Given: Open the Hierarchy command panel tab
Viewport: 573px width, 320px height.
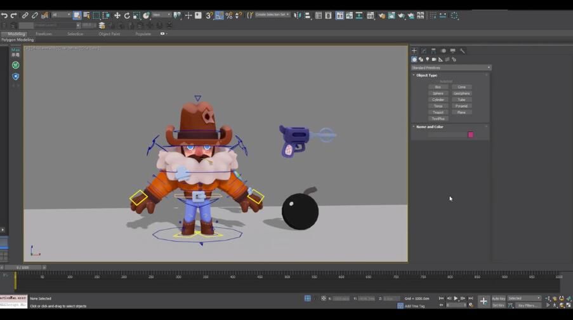Looking at the screenshot, I should pos(433,51).
